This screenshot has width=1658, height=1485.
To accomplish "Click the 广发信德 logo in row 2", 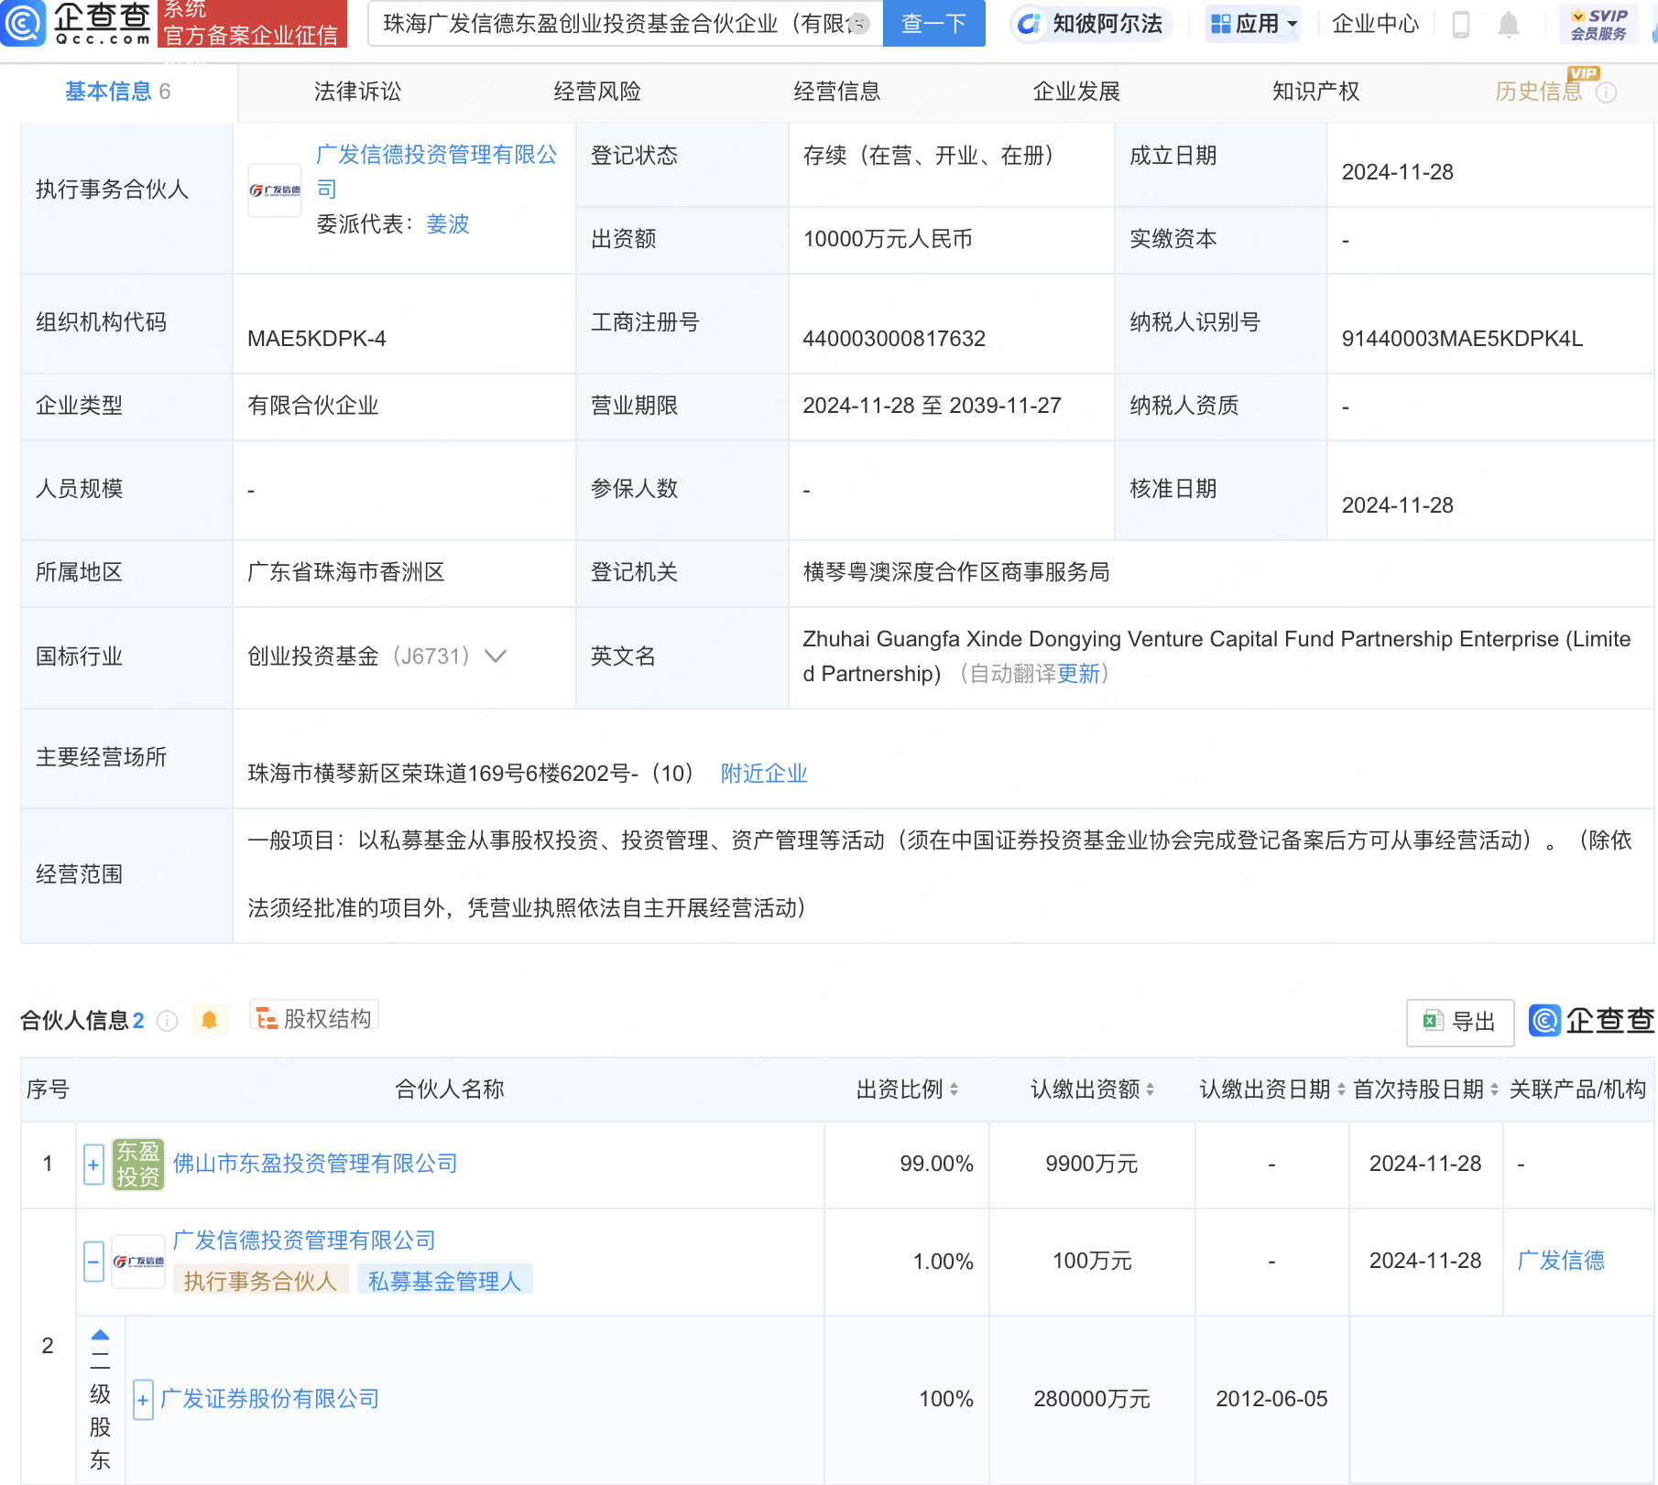I will 138,1261.
